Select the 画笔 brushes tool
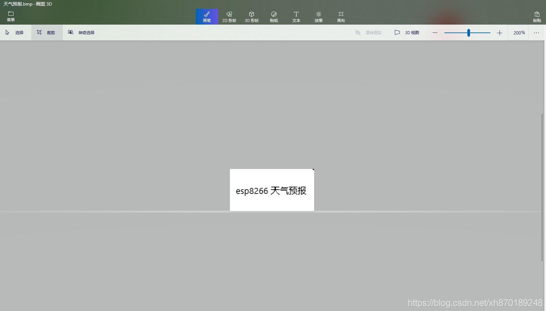Screen dimensions: 546x311 coord(207,16)
